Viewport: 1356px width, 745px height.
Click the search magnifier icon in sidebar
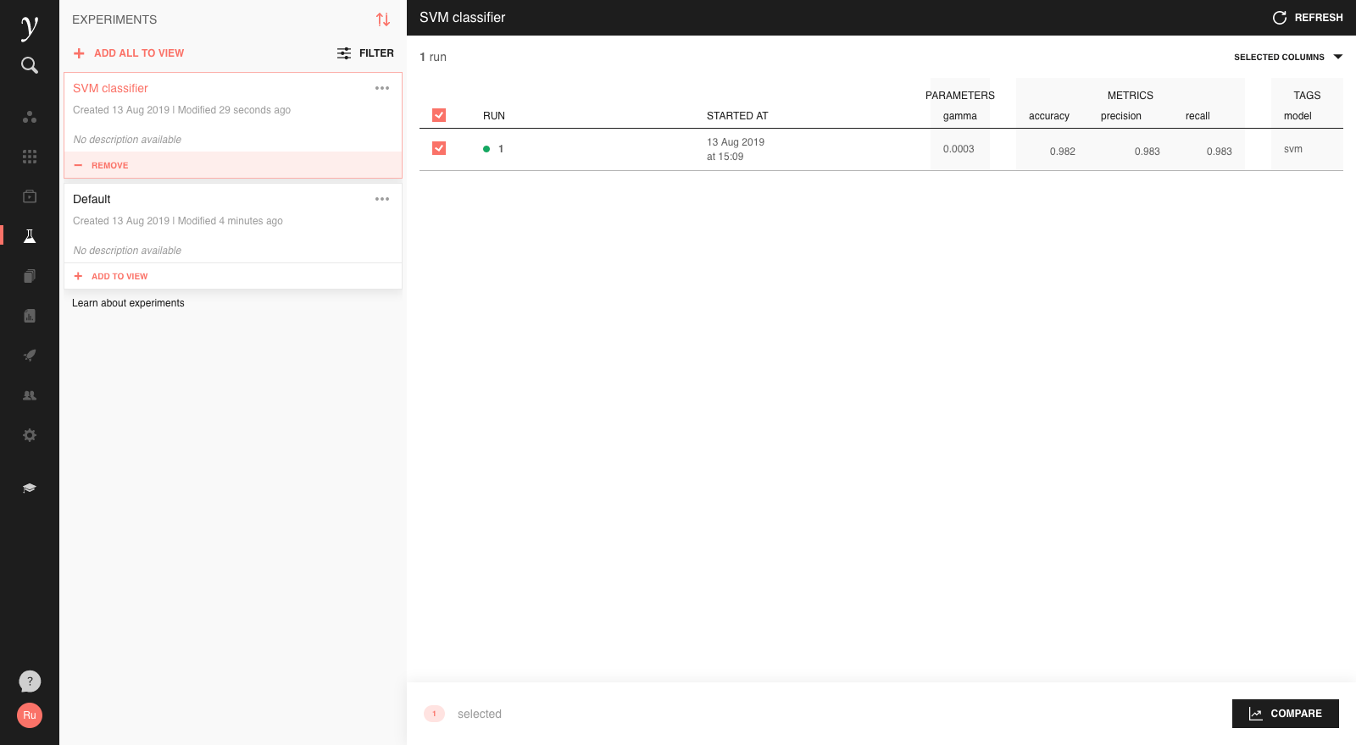(30, 65)
